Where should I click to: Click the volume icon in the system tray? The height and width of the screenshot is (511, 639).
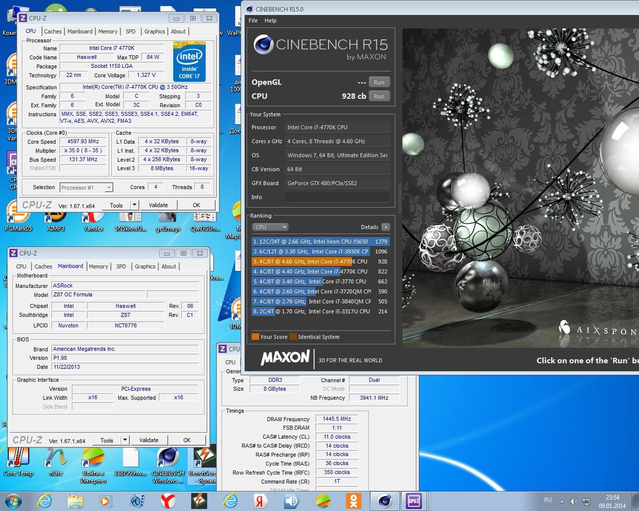[x=574, y=501]
